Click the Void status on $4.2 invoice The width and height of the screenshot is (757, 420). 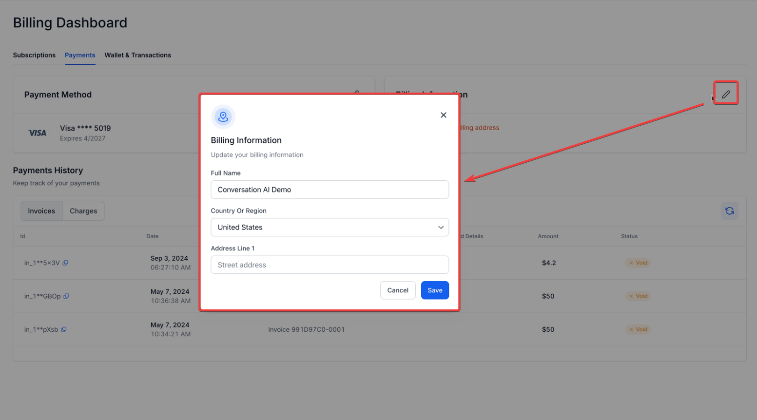coord(638,263)
